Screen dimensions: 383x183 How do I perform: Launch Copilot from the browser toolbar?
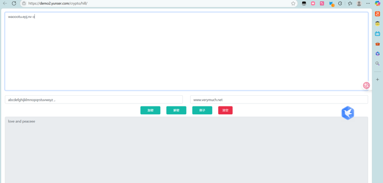[x=377, y=3]
